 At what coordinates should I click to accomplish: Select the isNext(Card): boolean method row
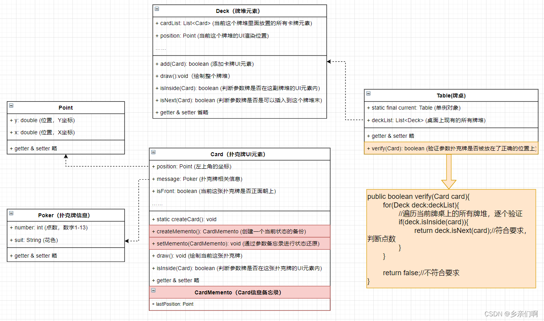coord(240,100)
